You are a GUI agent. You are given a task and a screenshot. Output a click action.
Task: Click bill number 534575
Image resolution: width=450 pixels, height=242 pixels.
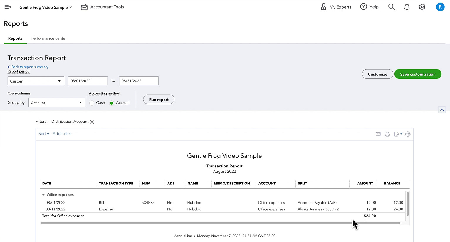[x=148, y=203]
